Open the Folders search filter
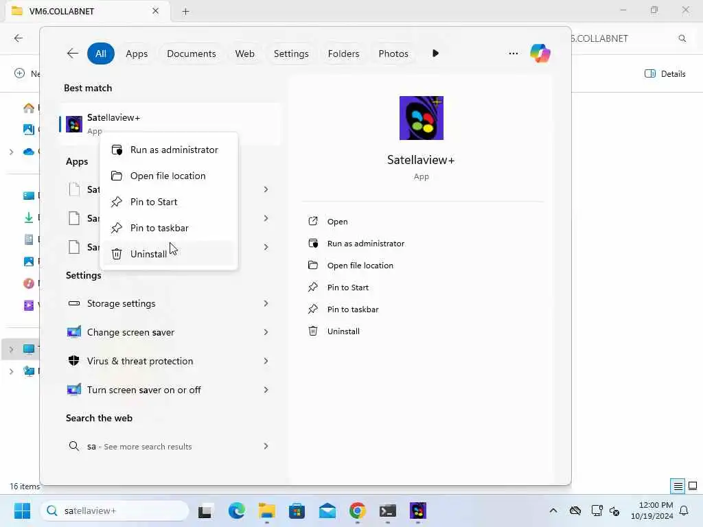This screenshot has height=527, width=703. (x=343, y=54)
